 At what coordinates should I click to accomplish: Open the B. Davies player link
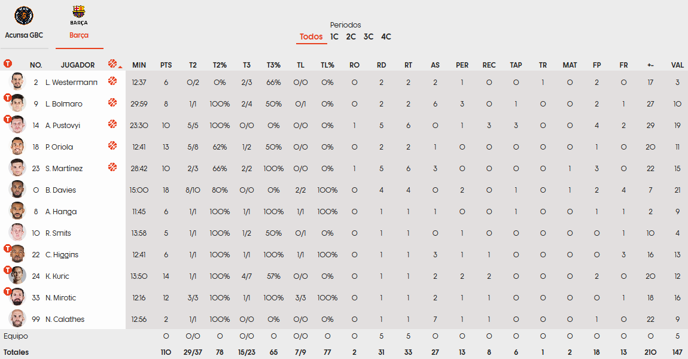point(60,190)
